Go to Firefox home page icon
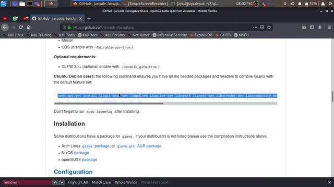The height and width of the screenshot is (187, 334). tap(29, 28)
